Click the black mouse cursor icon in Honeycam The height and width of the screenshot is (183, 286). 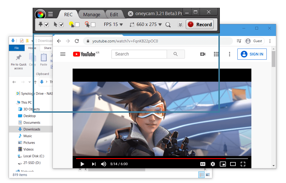(x=56, y=24)
